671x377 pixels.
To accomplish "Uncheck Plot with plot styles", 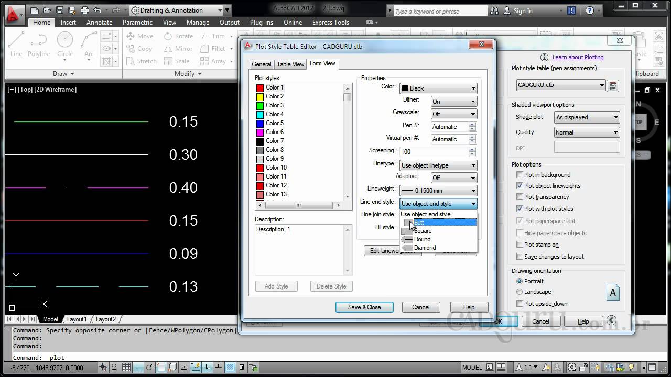I will click(520, 209).
